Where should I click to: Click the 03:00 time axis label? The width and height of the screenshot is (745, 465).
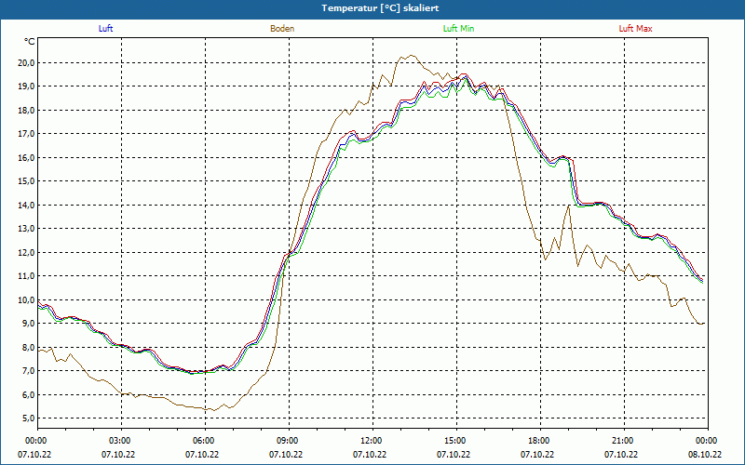pos(121,441)
